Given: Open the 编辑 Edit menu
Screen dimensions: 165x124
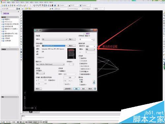Looking at the screenshot, I should (9, 2).
